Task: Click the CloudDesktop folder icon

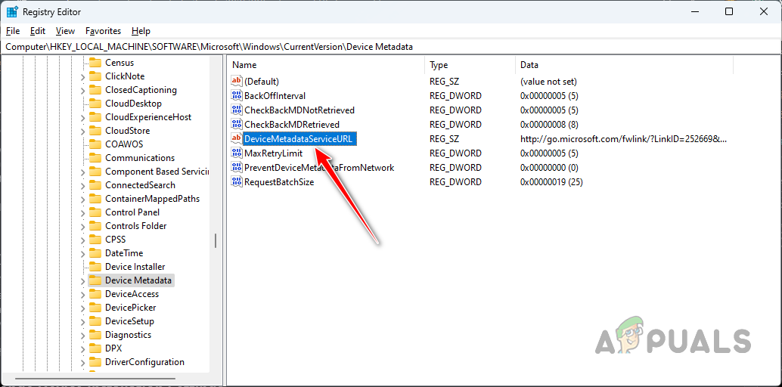Action: point(95,104)
